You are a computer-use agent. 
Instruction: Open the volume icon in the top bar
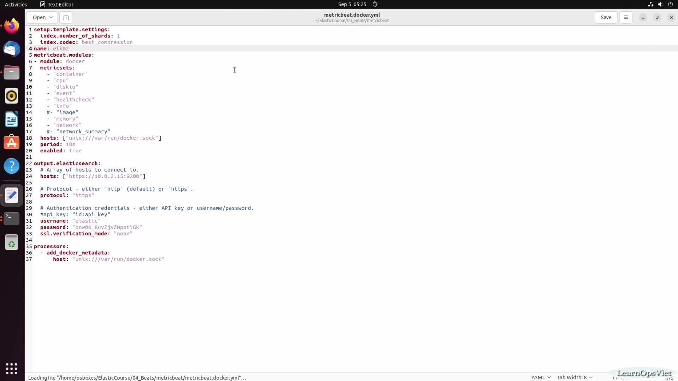click(x=660, y=4)
